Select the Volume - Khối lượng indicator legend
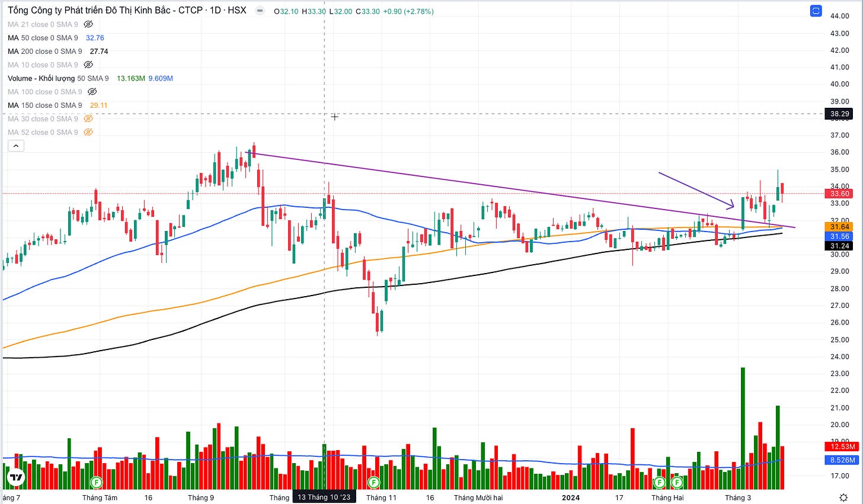The image size is (863, 504). 58,78
